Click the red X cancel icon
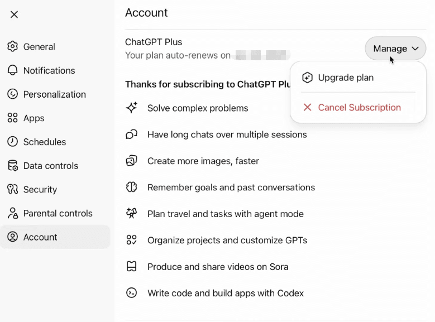 [x=307, y=107]
